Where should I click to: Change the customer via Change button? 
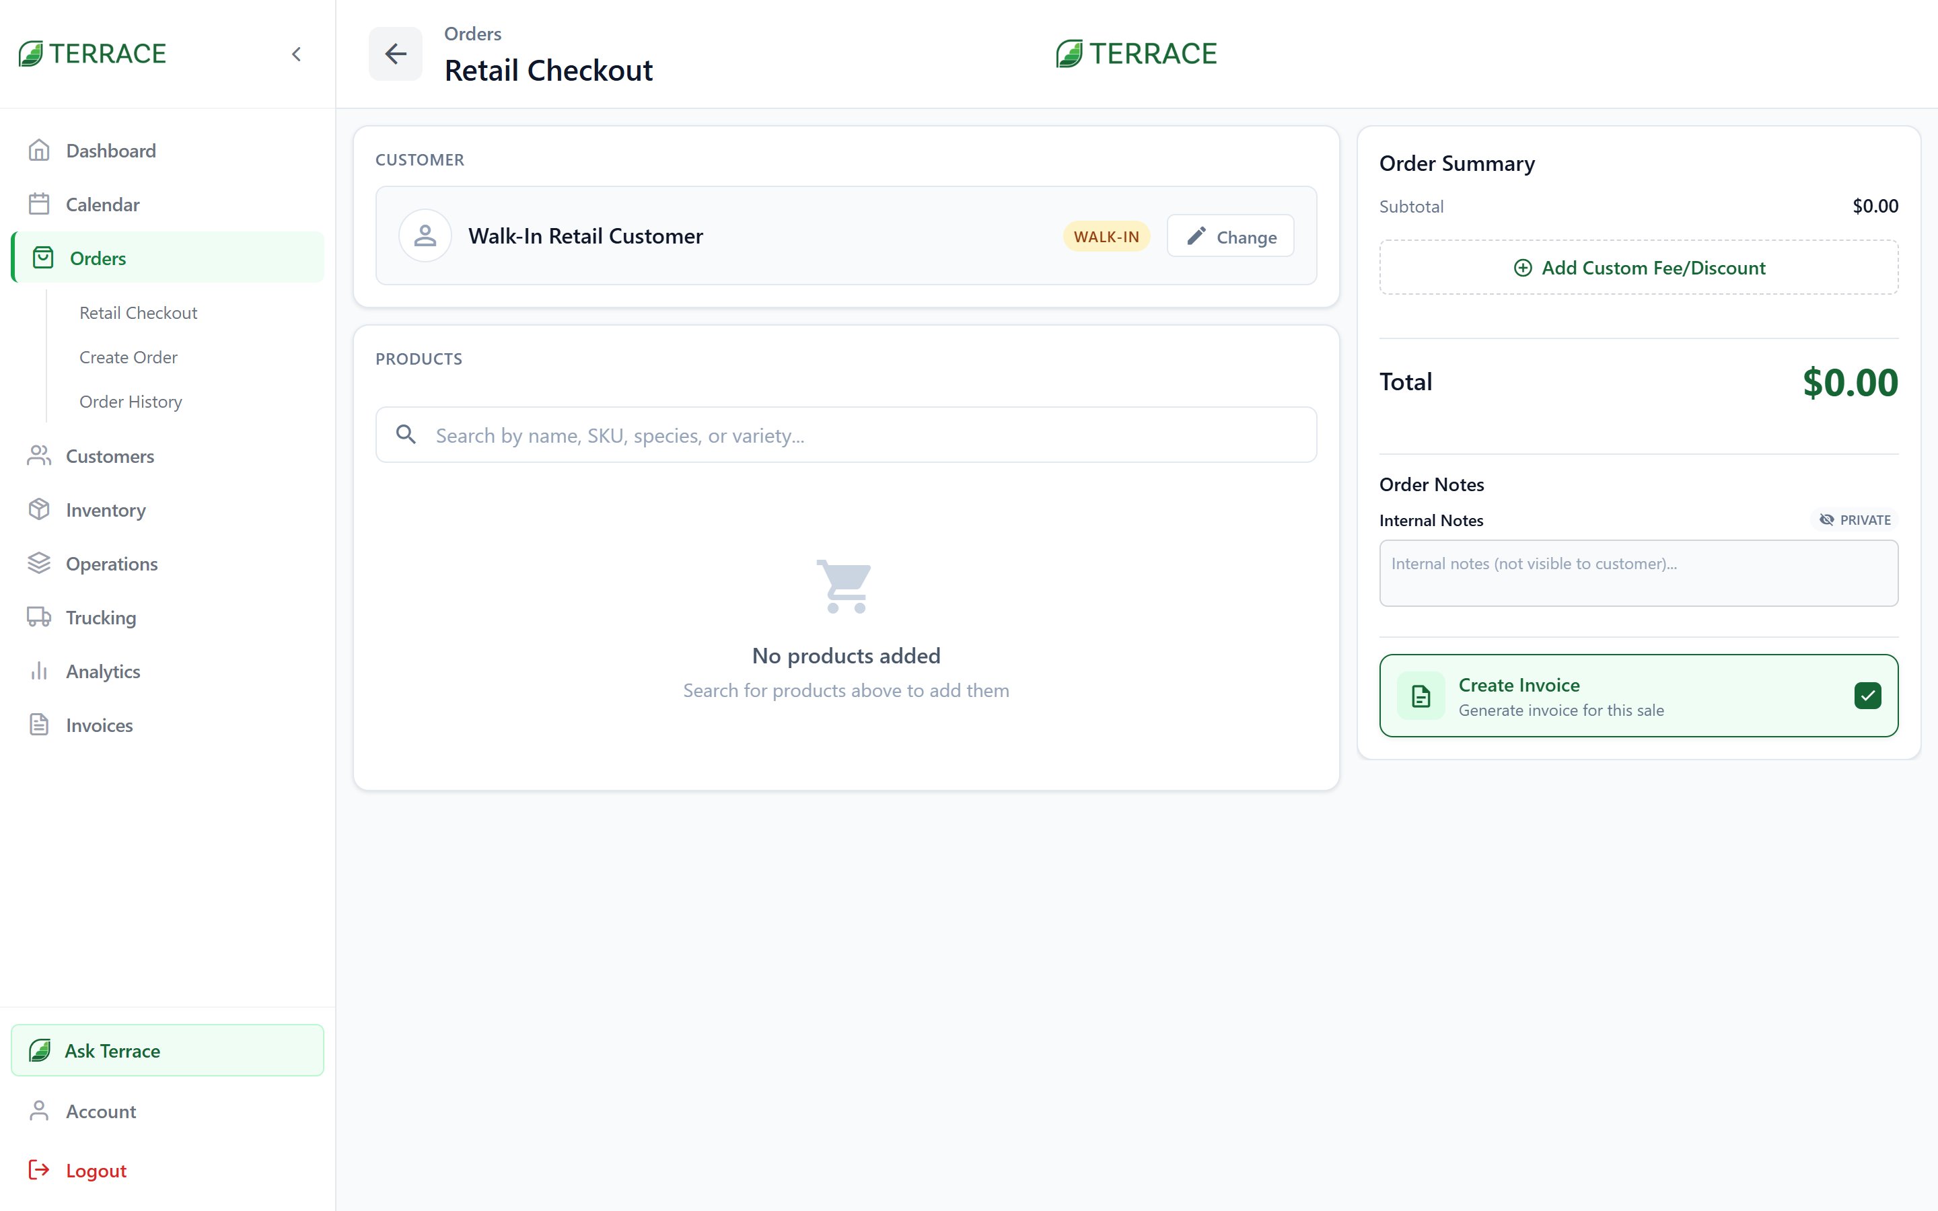coord(1230,236)
